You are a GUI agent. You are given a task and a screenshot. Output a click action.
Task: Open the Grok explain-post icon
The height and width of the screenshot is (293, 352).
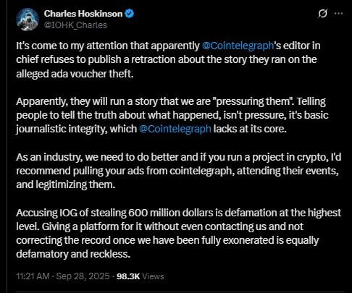322,14
